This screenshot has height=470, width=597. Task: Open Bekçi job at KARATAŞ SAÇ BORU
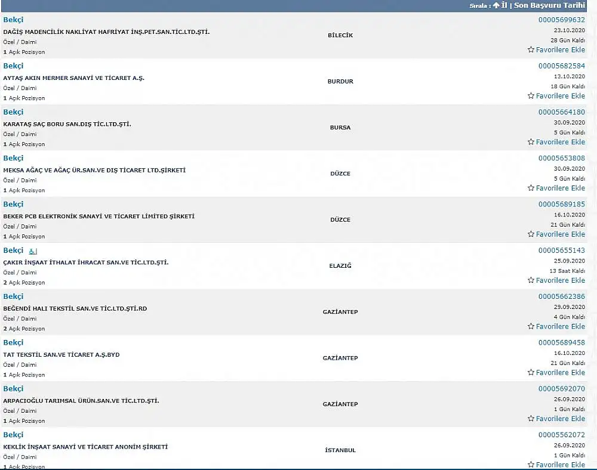click(13, 112)
